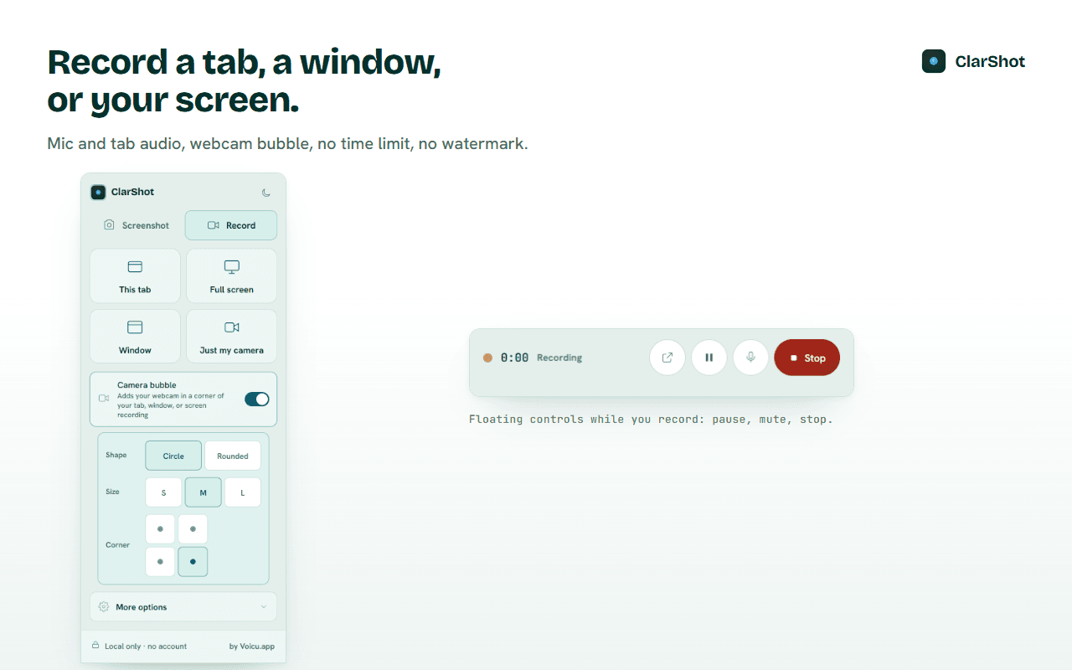Click the 0:00 recording timer
Screen dimensions: 1072x670
515,358
